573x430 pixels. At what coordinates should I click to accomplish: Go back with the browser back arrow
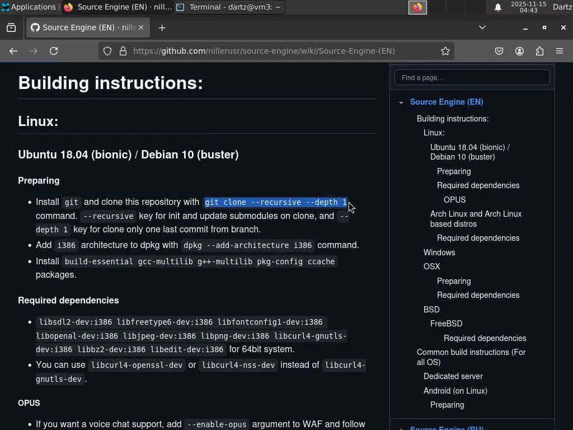coord(13,51)
